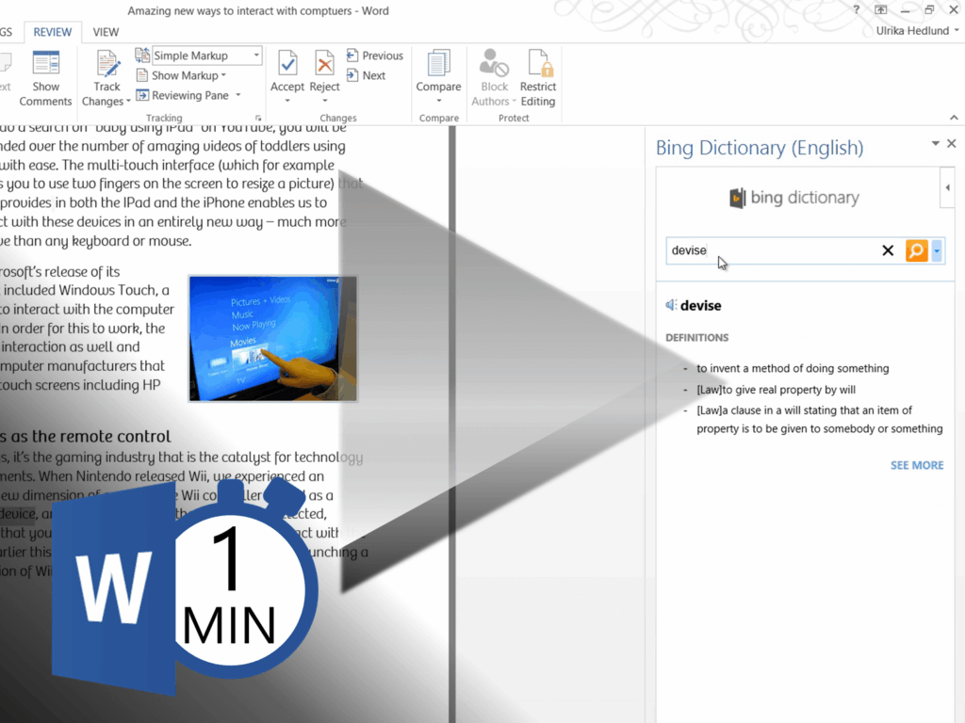The width and height of the screenshot is (965, 723).
Task: Click the bing dictionary logo
Action: point(794,198)
